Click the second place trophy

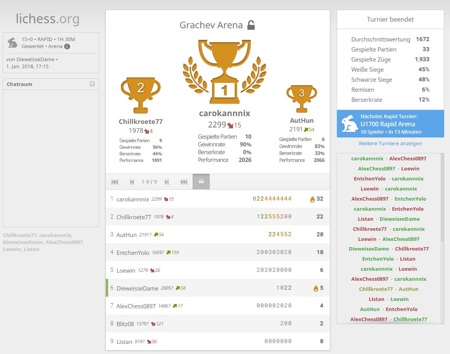141,95
